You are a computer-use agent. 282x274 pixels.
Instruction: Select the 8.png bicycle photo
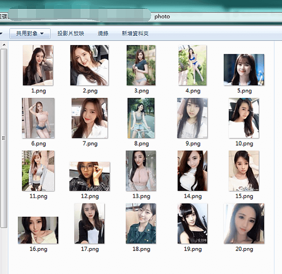point(141,118)
